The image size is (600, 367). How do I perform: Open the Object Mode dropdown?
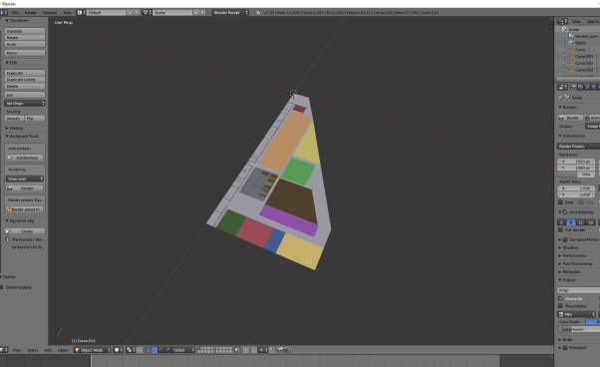93,350
